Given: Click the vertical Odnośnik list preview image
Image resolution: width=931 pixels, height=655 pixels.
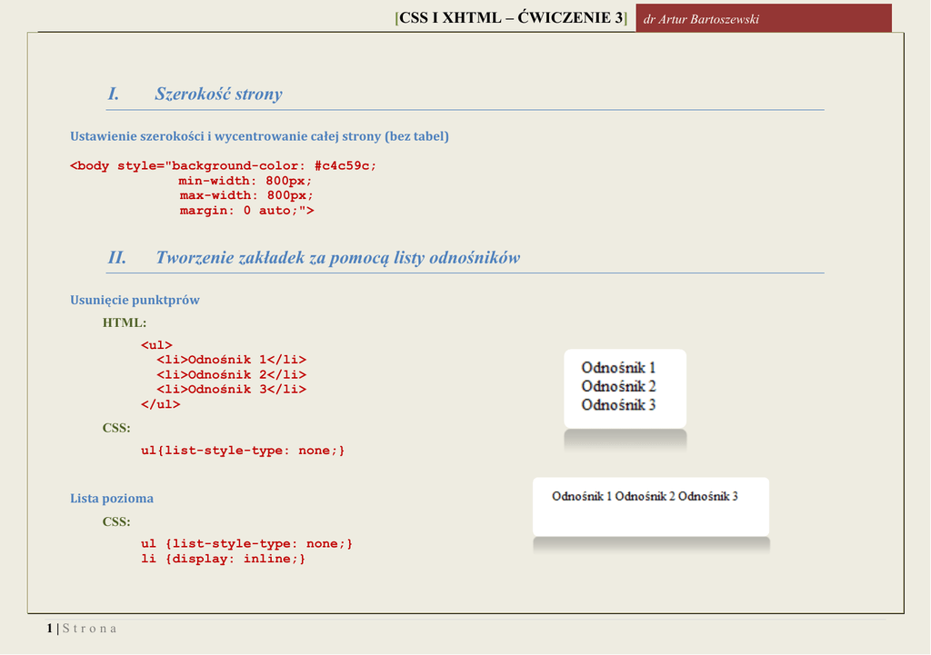Looking at the screenshot, I should pos(625,388).
